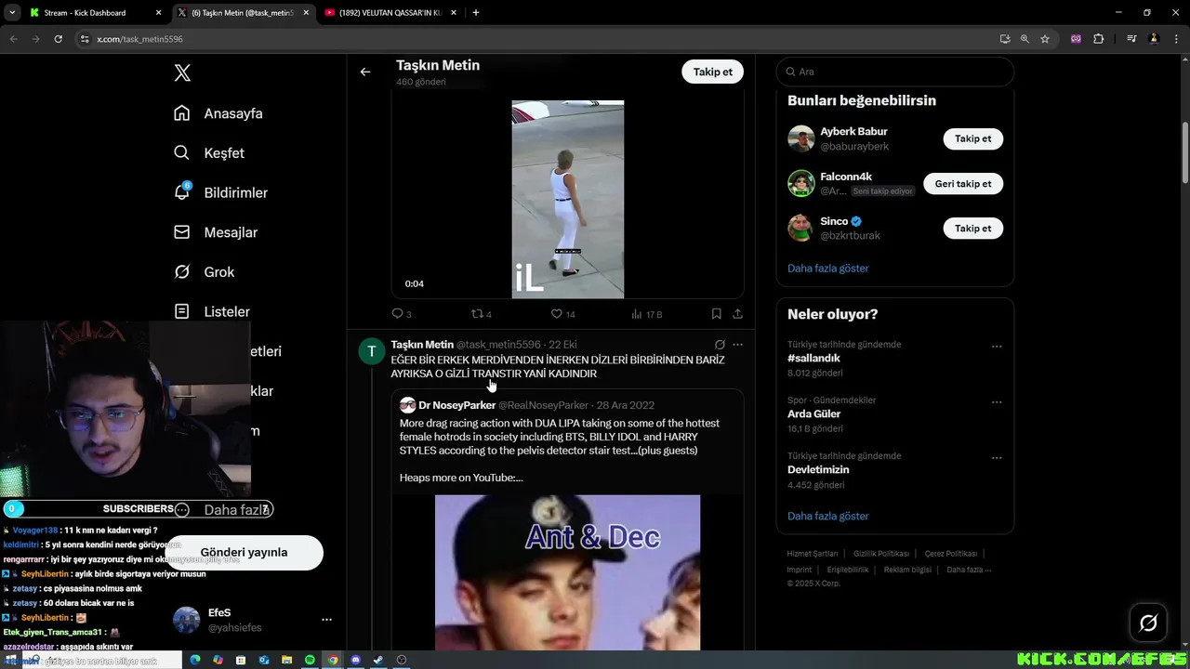1190x669 pixels.
Task: Open Sinco profile avatar
Action: tap(800, 228)
